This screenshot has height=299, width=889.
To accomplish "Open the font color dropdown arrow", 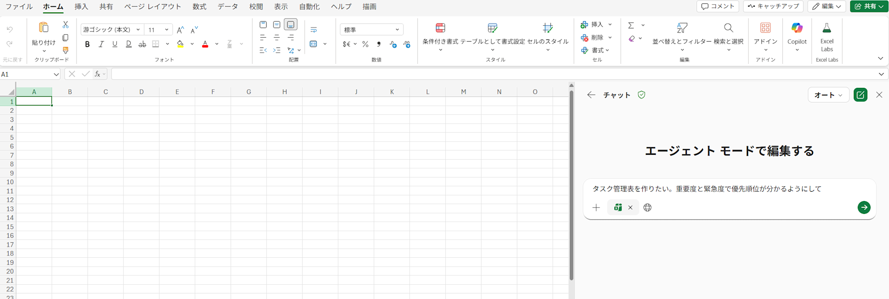I will click(x=217, y=44).
